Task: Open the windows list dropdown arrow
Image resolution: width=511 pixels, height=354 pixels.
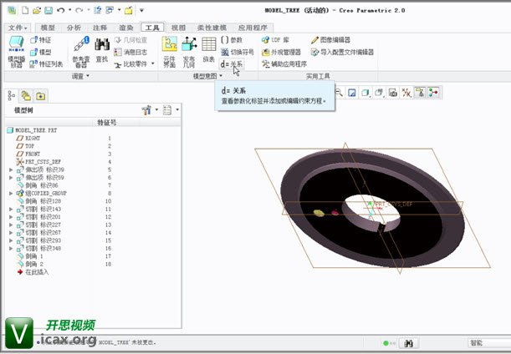Action: click(120, 10)
